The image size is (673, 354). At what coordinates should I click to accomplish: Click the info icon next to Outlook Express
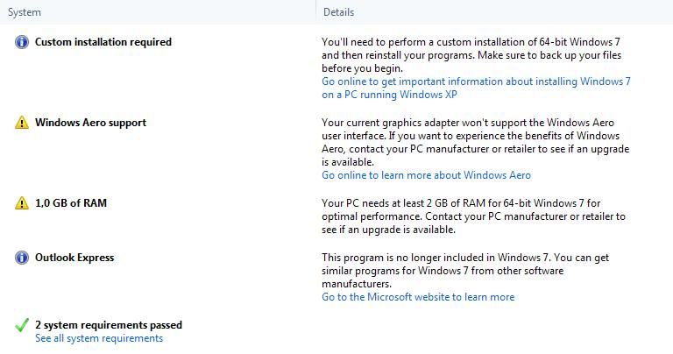point(22,258)
